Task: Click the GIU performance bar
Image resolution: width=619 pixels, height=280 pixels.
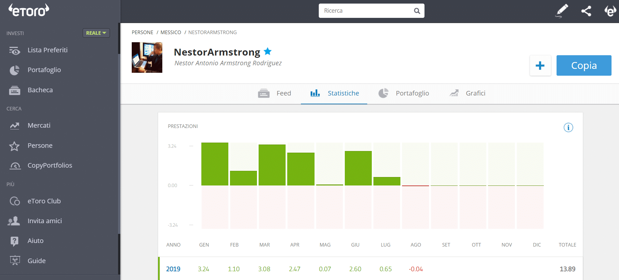Action: click(x=358, y=168)
